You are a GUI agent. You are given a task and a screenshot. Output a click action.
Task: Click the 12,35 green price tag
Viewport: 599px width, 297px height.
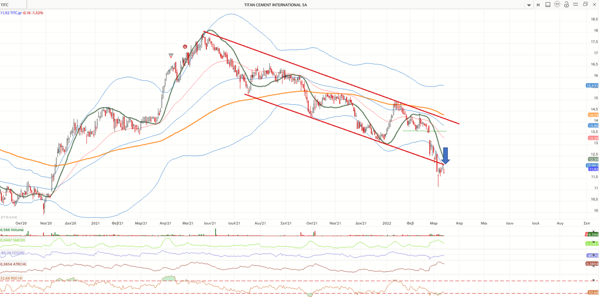(593, 160)
